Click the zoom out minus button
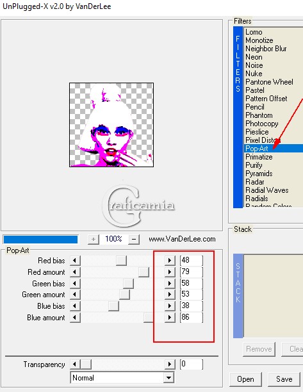 (134, 240)
